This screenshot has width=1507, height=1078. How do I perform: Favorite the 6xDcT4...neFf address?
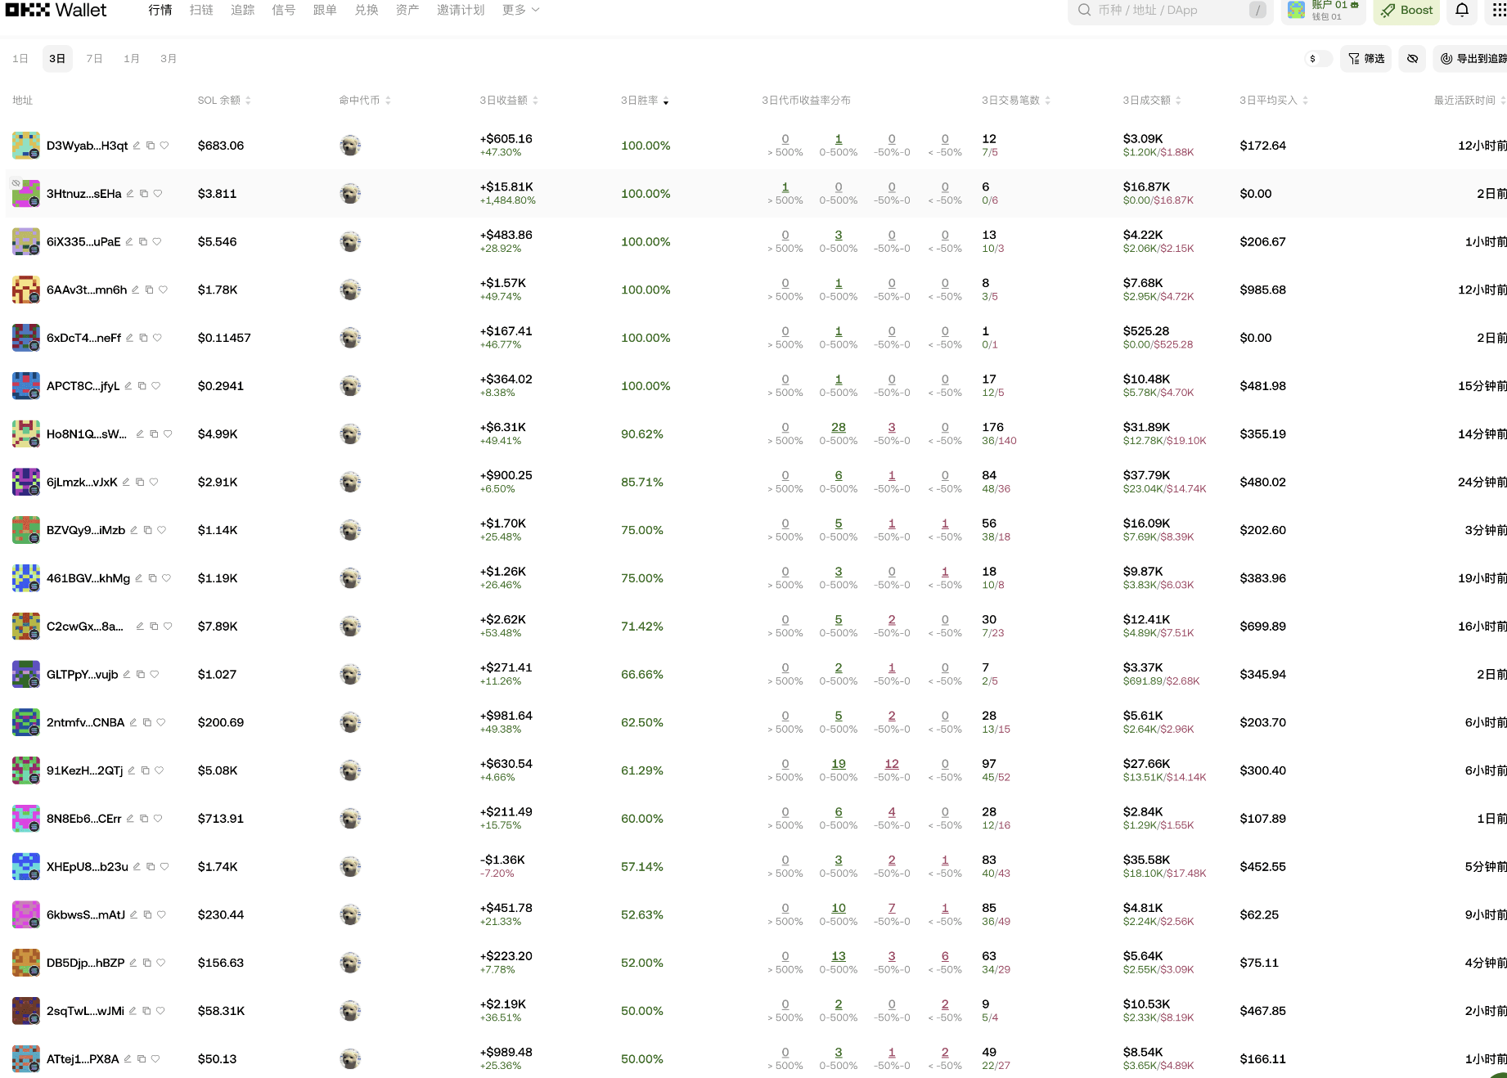click(x=157, y=338)
